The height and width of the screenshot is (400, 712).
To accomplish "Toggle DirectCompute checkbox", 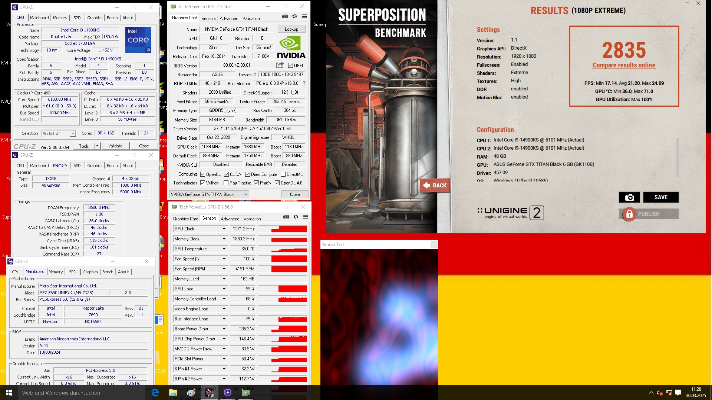I will click(x=247, y=174).
